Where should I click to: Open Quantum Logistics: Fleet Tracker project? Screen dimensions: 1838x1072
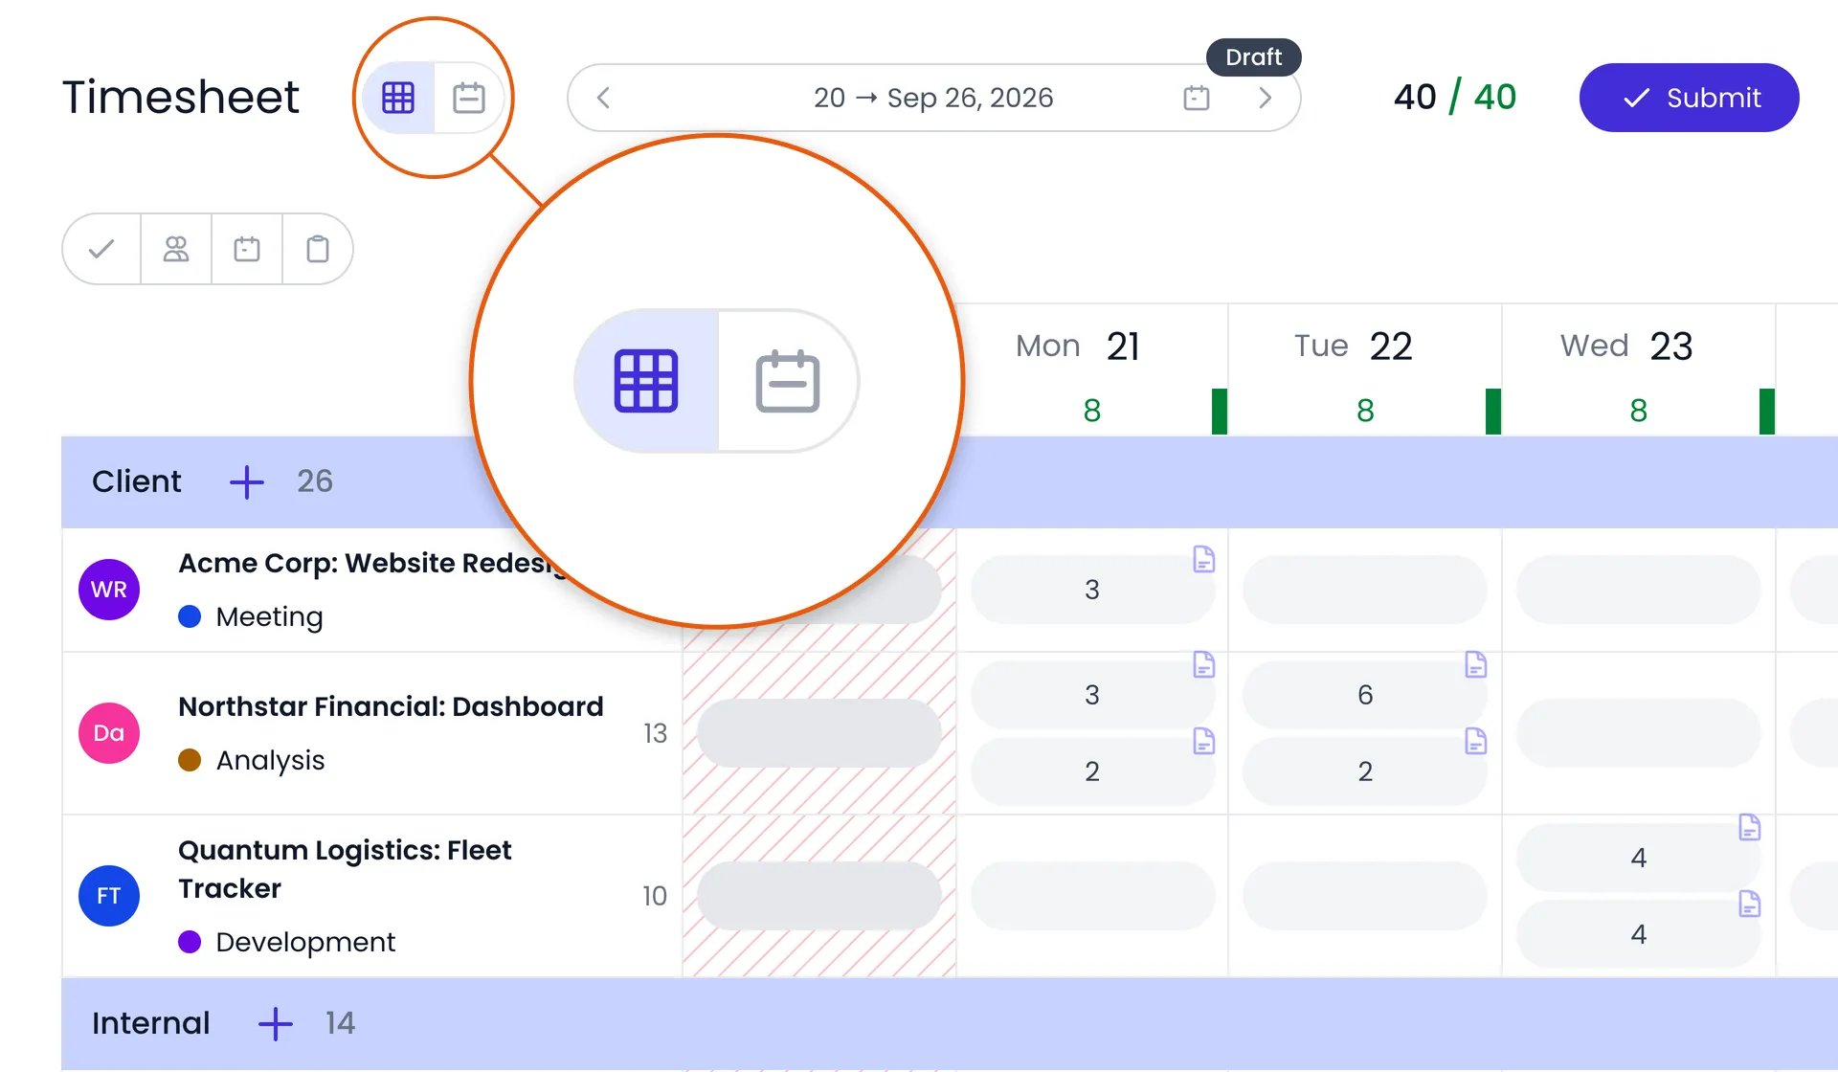(345, 869)
